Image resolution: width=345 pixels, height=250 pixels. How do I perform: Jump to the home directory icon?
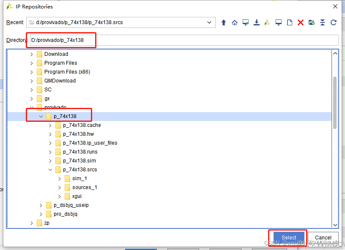coord(235,22)
